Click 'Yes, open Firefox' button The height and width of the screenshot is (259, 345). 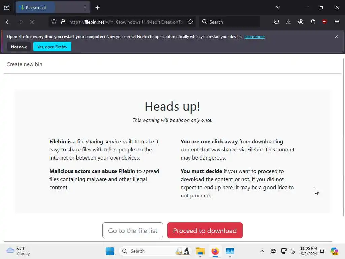52,47
